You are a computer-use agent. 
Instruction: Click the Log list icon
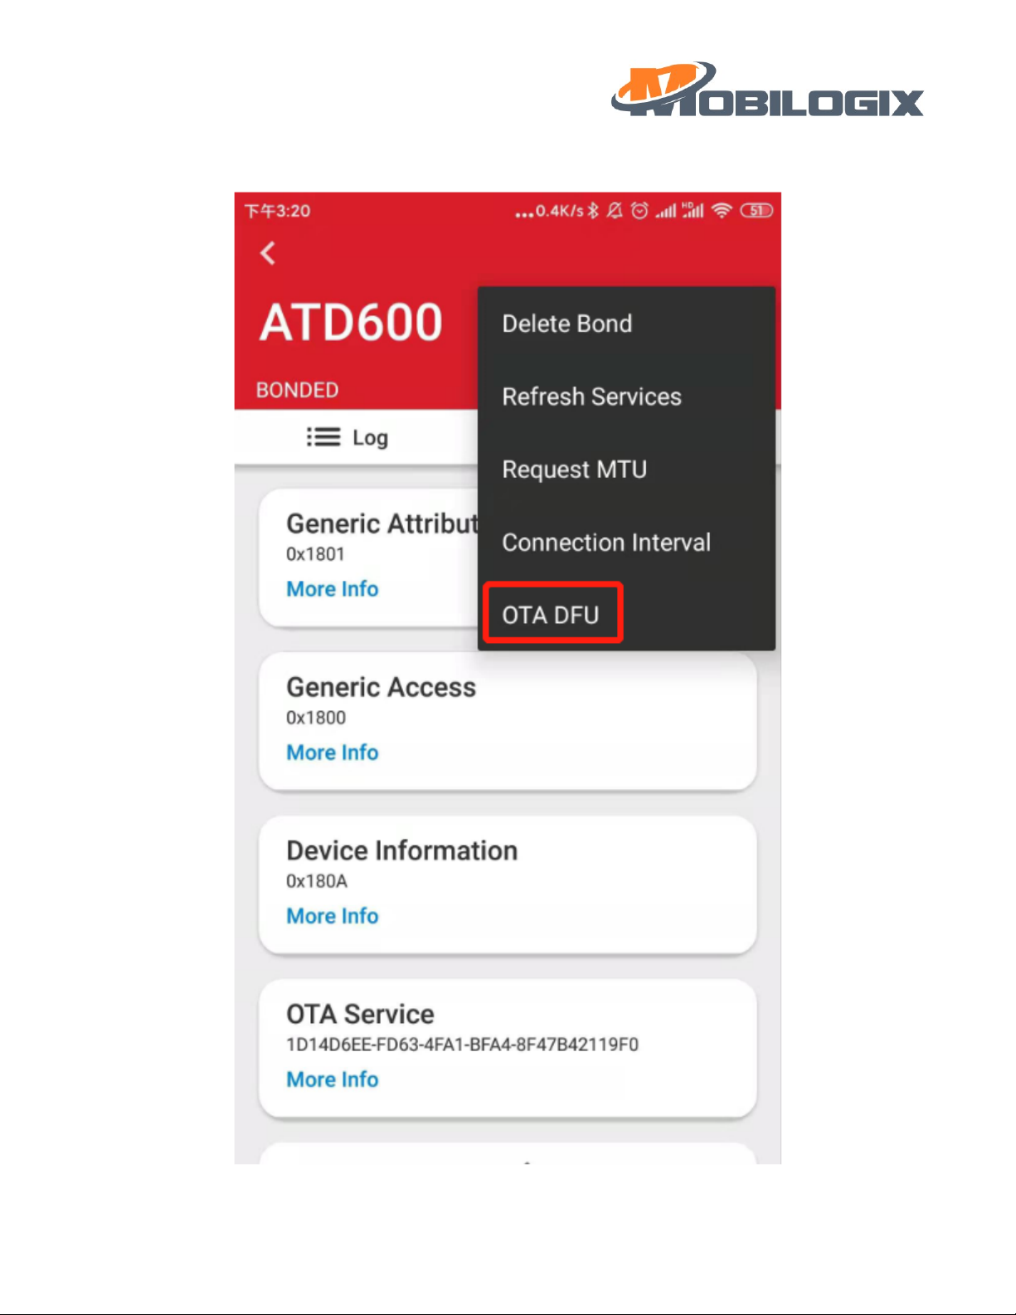tap(323, 437)
